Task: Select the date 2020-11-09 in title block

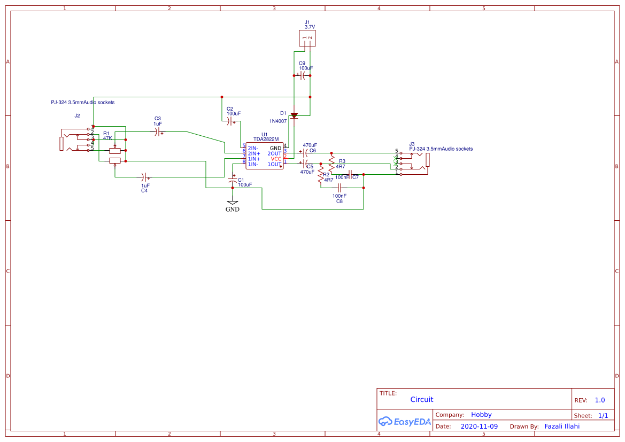Action: [480, 426]
